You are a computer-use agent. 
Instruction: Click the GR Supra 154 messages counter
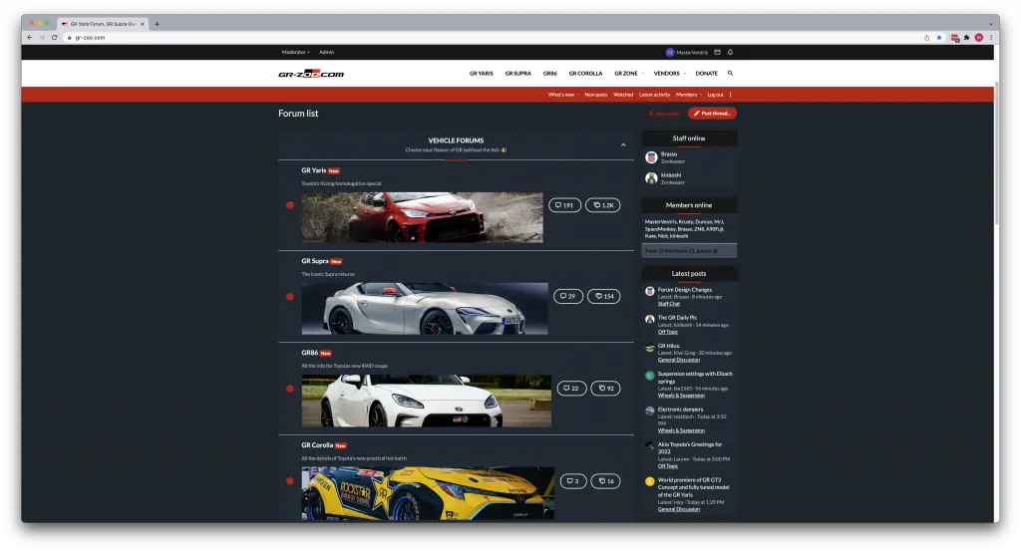604,297
